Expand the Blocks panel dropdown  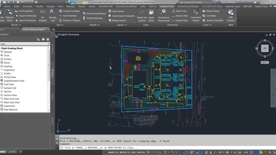click(16, 25)
